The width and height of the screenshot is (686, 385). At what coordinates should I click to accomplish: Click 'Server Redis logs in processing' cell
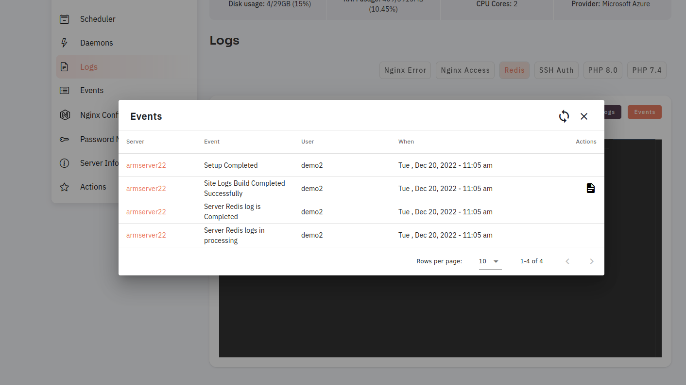[x=234, y=235]
